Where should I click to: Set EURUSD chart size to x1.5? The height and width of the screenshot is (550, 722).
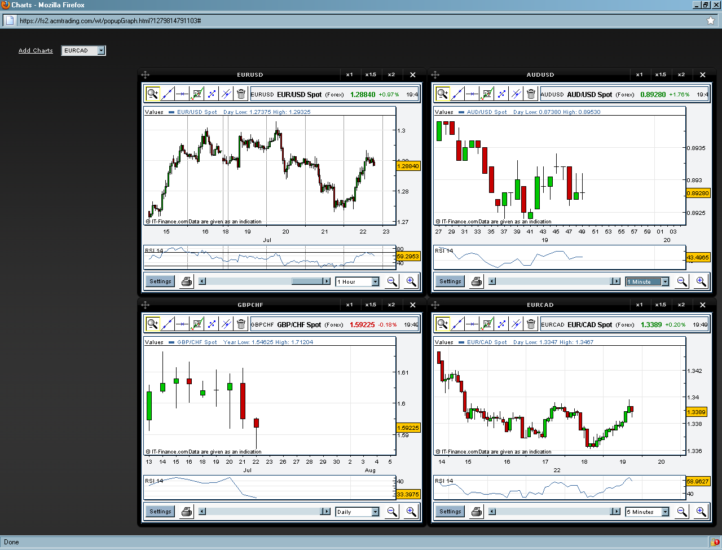[371, 75]
